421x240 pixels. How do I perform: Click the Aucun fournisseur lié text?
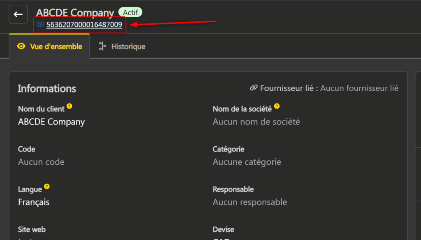tap(359, 88)
